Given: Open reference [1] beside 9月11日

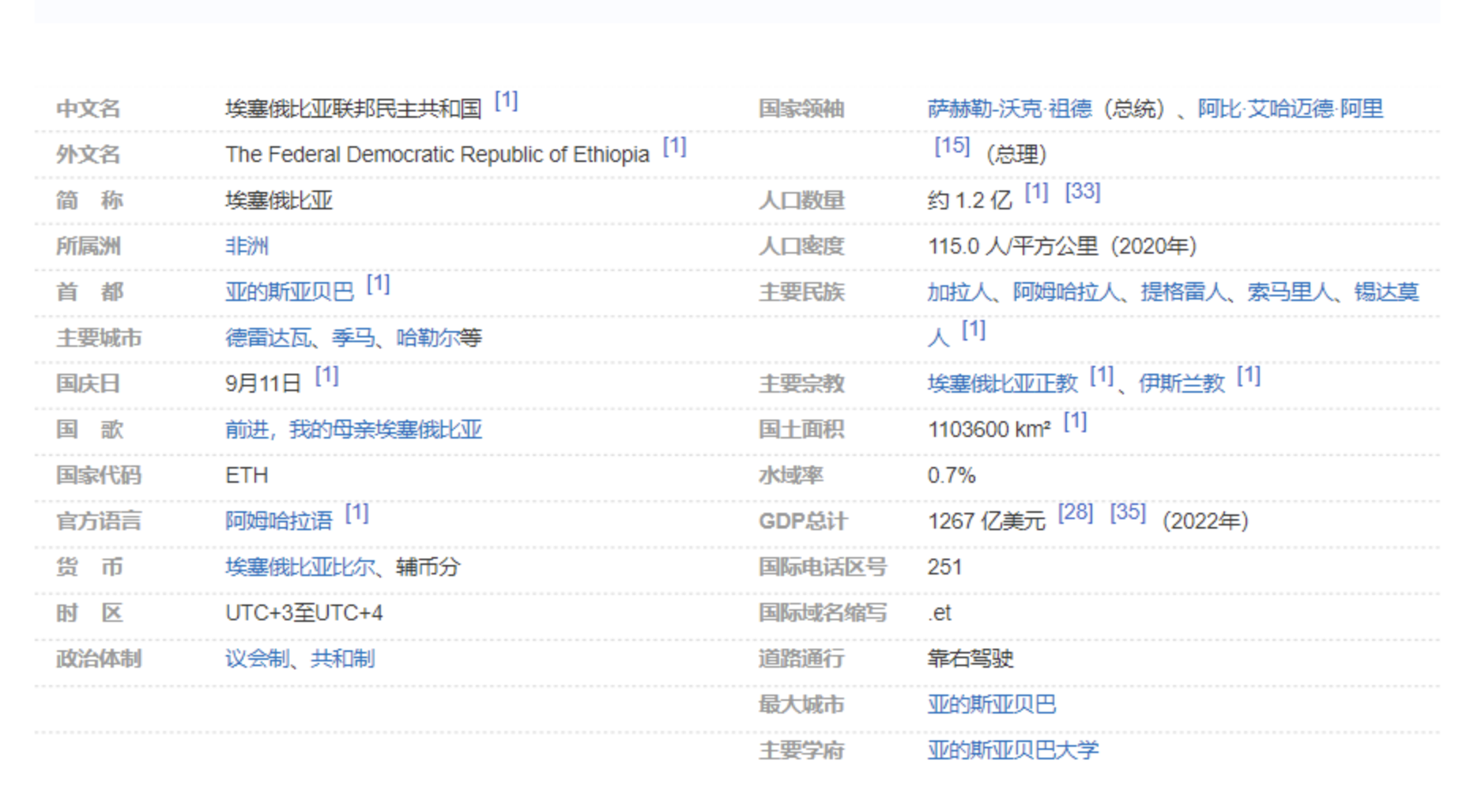Looking at the screenshot, I should pyautogui.click(x=326, y=376).
